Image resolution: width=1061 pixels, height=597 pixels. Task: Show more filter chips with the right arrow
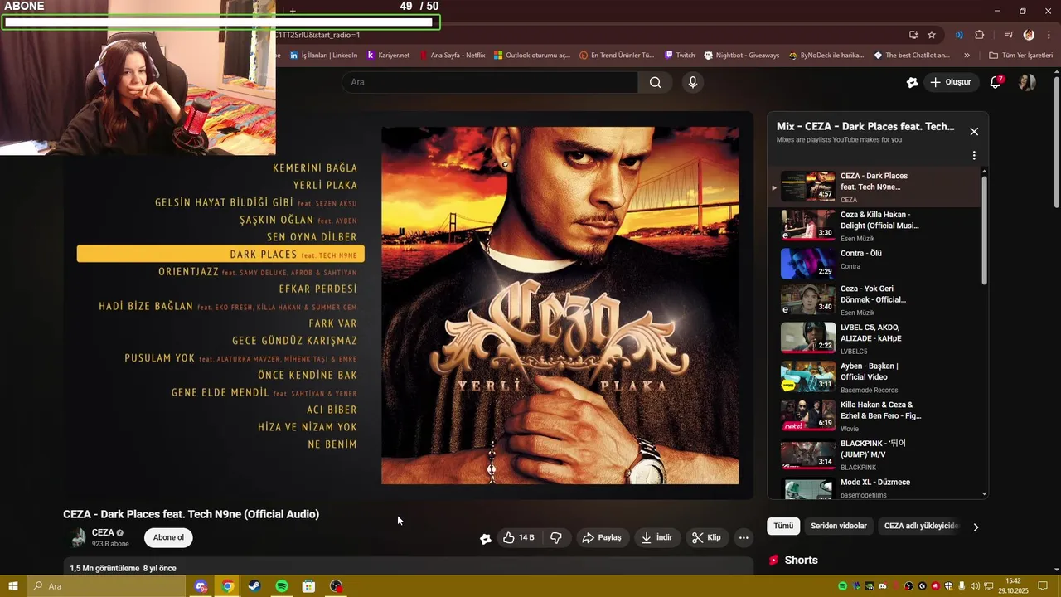pyautogui.click(x=976, y=527)
